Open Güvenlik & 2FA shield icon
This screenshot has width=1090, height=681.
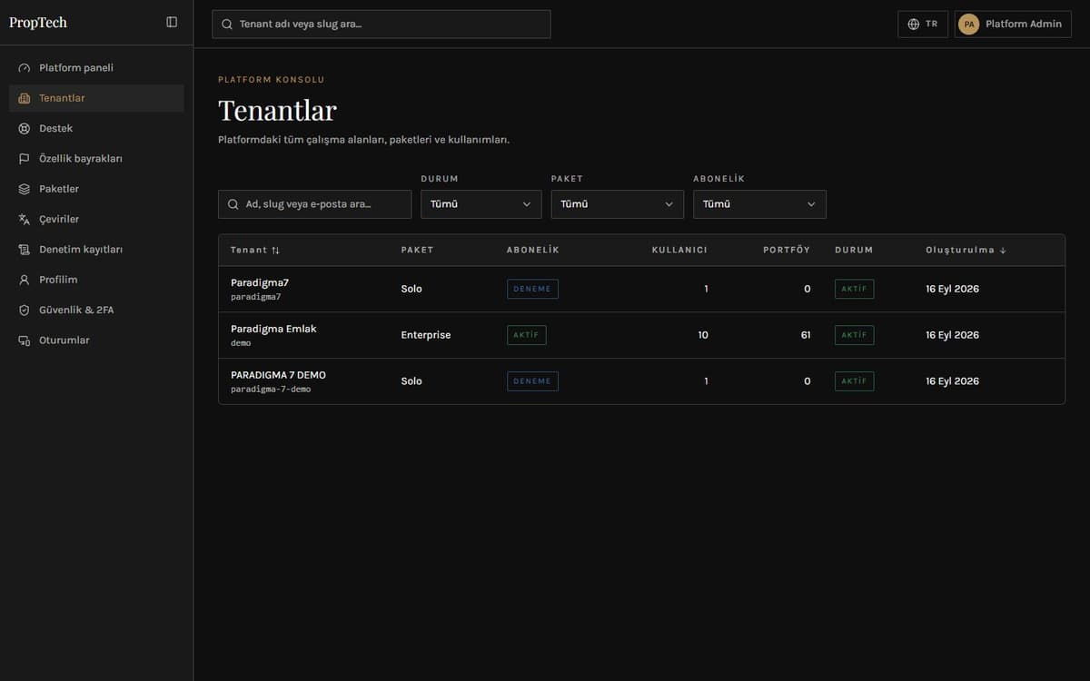[25, 310]
